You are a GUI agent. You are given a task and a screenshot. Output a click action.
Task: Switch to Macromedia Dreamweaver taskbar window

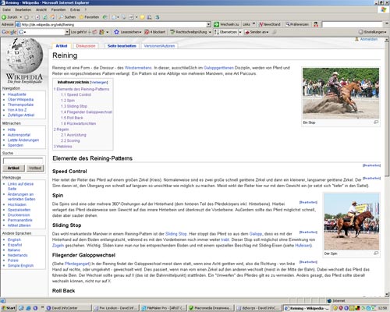(x=211, y=308)
